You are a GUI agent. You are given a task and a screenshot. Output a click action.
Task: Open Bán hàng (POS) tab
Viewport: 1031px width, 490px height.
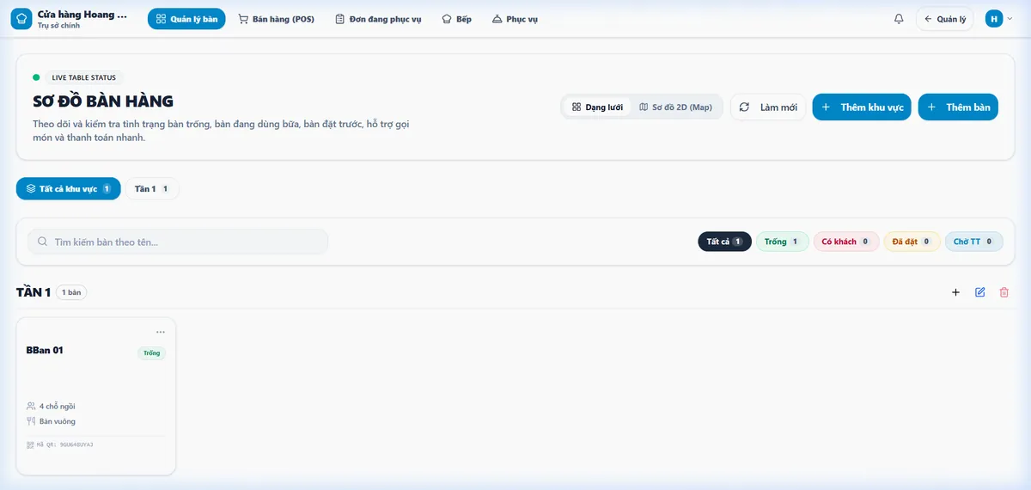coord(276,19)
